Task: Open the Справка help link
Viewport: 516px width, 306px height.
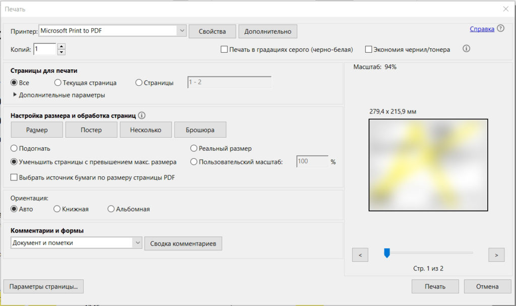Action: [x=482, y=29]
